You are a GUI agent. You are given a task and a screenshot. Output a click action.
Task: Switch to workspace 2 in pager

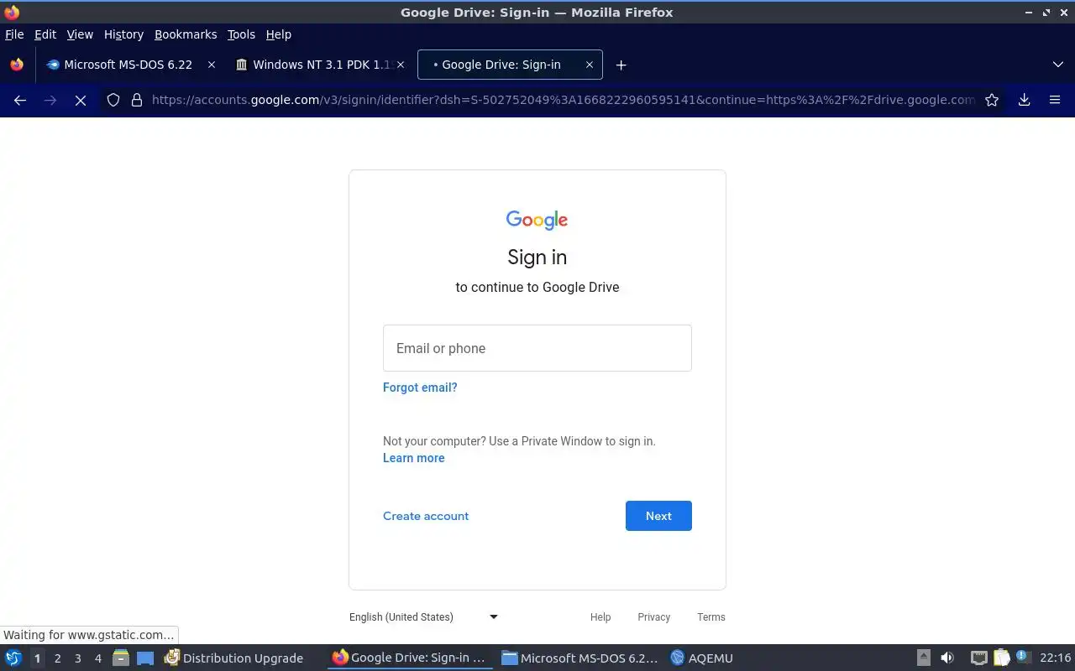coord(57,658)
